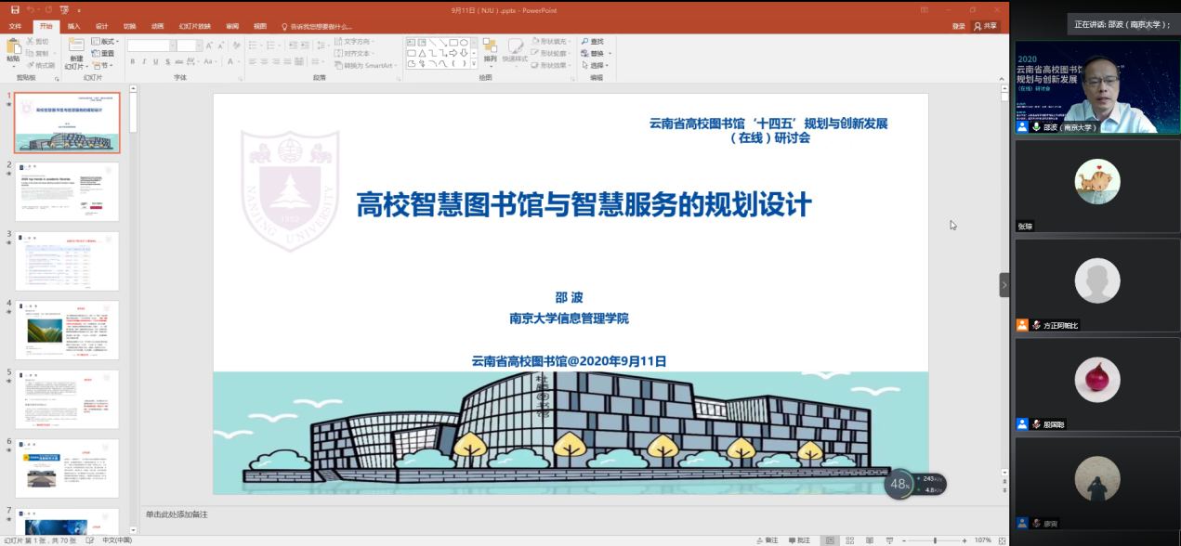The image size is (1181, 546).
Task: Click the Save icon in quick access toolbar
Action: click(x=15, y=9)
